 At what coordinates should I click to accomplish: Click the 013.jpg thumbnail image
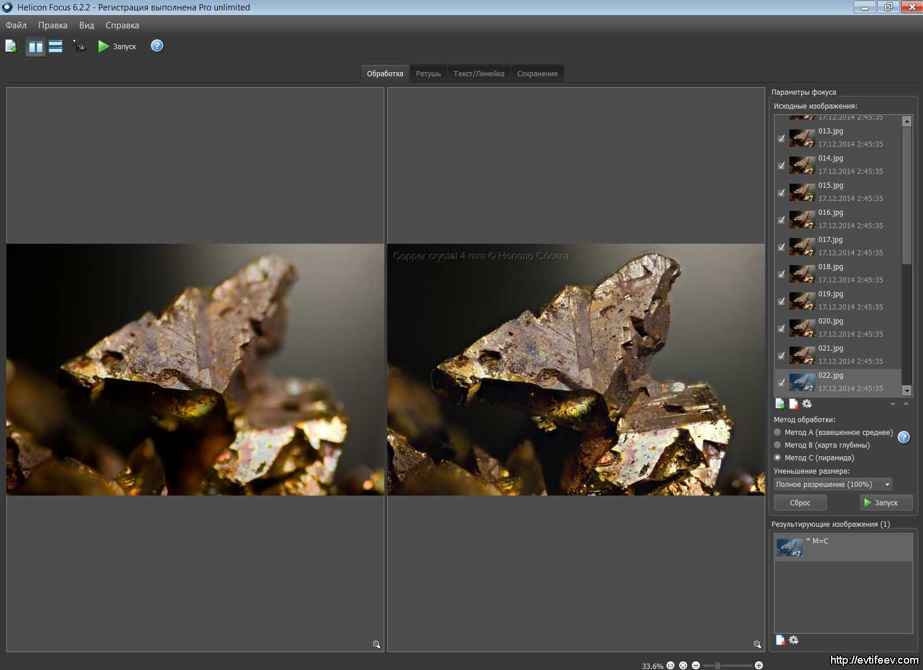click(x=802, y=138)
